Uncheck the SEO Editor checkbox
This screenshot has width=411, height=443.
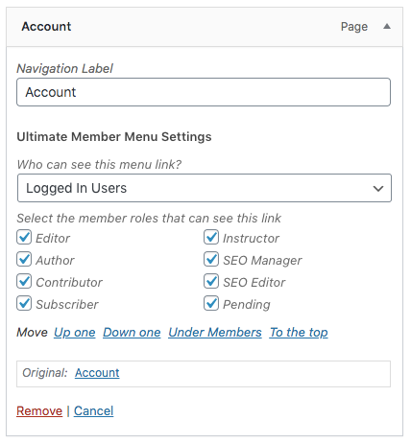tap(211, 281)
